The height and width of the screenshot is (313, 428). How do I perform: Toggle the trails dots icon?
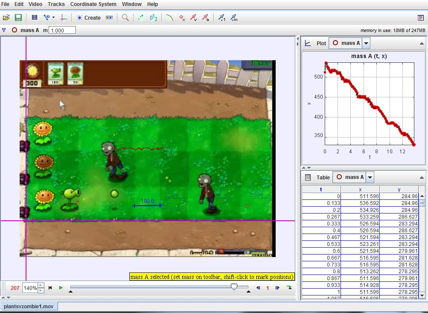pos(141,18)
